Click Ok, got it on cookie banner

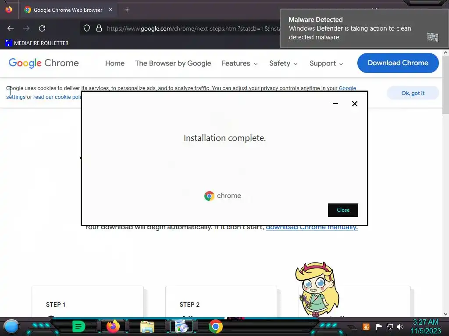click(413, 93)
